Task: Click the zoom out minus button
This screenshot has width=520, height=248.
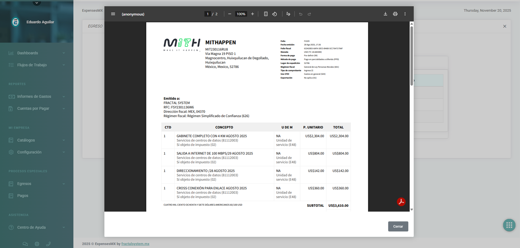Action: [230, 14]
